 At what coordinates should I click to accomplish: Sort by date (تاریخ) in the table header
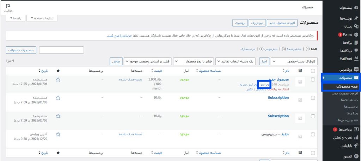[x=43, y=71]
